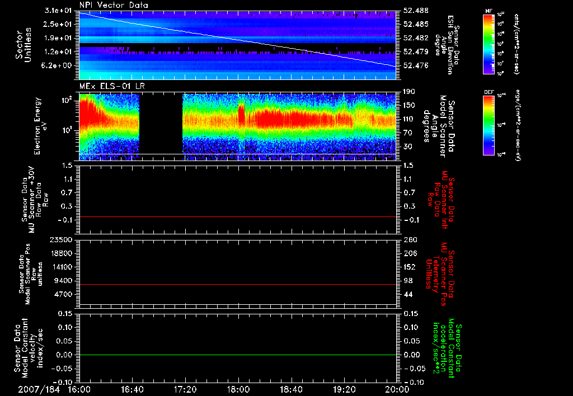Click the Electron Energy eV axis title
The width and height of the screenshot is (573, 396).
tap(41, 126)
